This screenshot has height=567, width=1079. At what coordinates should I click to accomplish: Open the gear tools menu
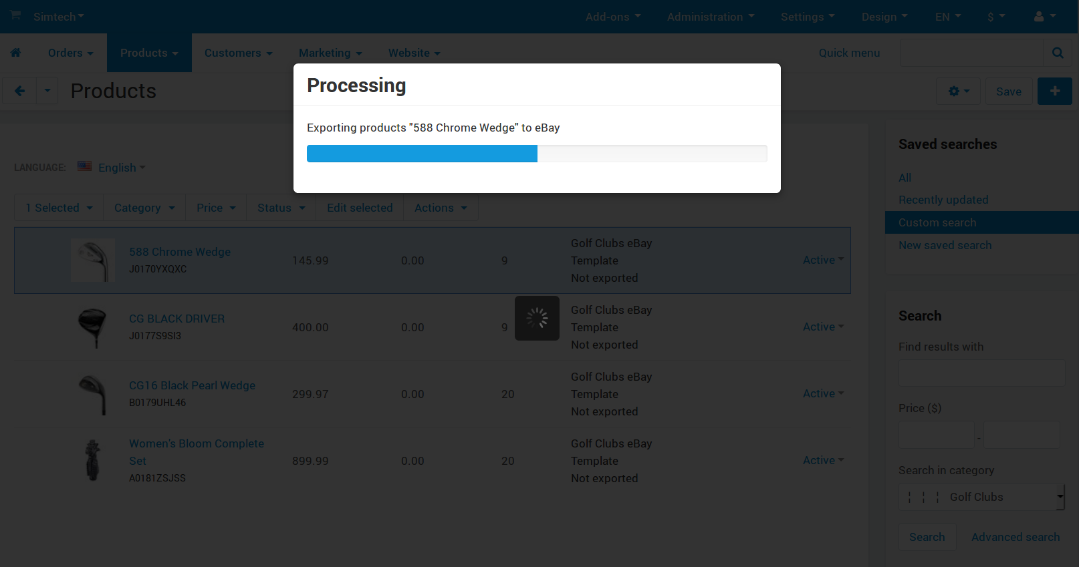959,91
